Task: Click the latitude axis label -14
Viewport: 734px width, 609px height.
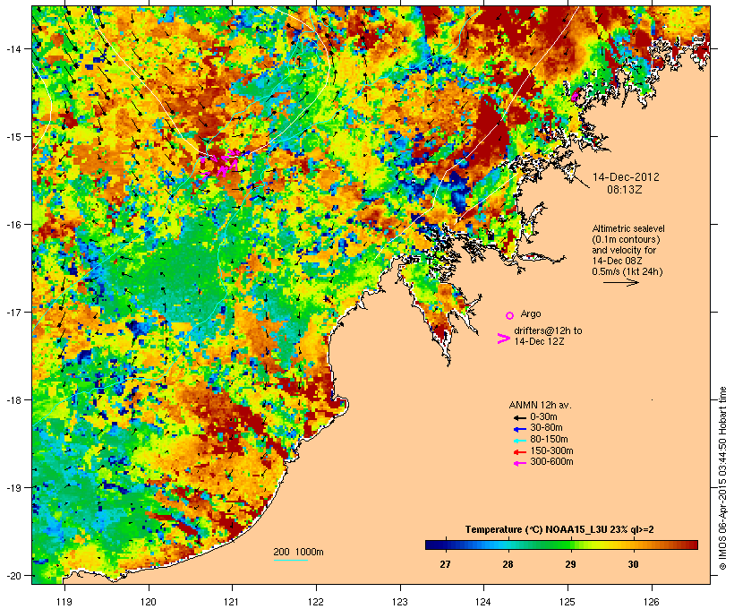Action: tap(13, 48)
